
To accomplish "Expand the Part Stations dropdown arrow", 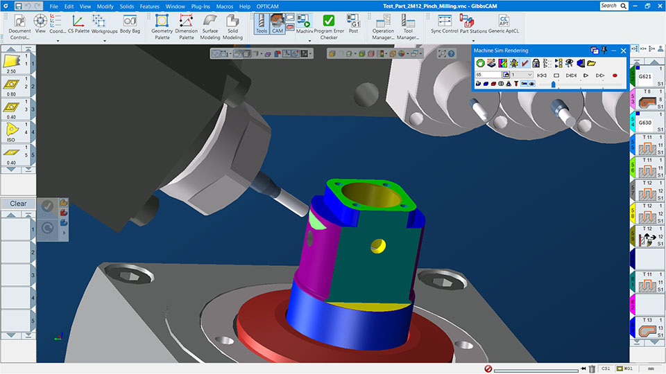I will 475,40.
